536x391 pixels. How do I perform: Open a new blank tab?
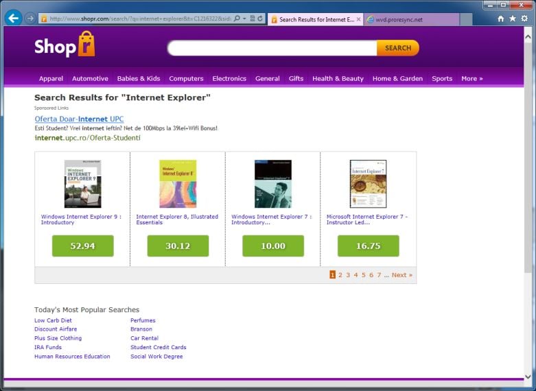click(x=466, y=19)
